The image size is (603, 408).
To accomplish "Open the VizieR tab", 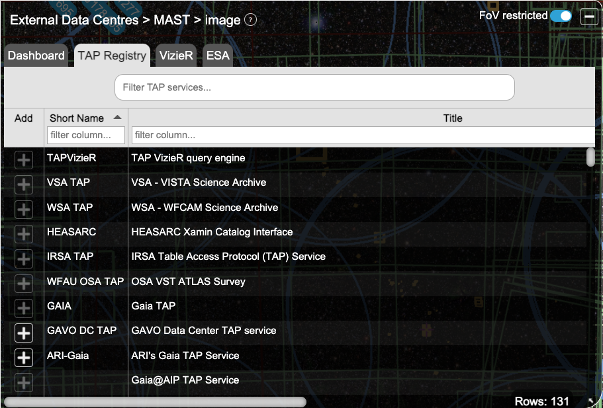I will pos(176,56).
